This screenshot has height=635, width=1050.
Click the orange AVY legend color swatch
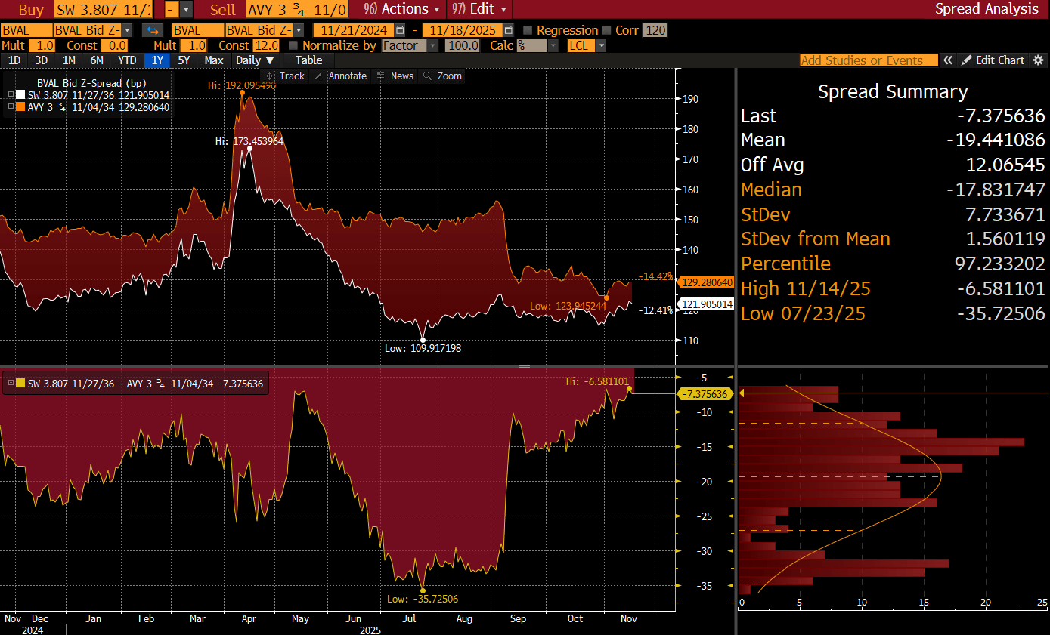(x=20, y=107)
